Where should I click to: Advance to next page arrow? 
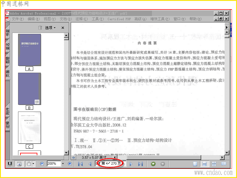tap(131, 164)
